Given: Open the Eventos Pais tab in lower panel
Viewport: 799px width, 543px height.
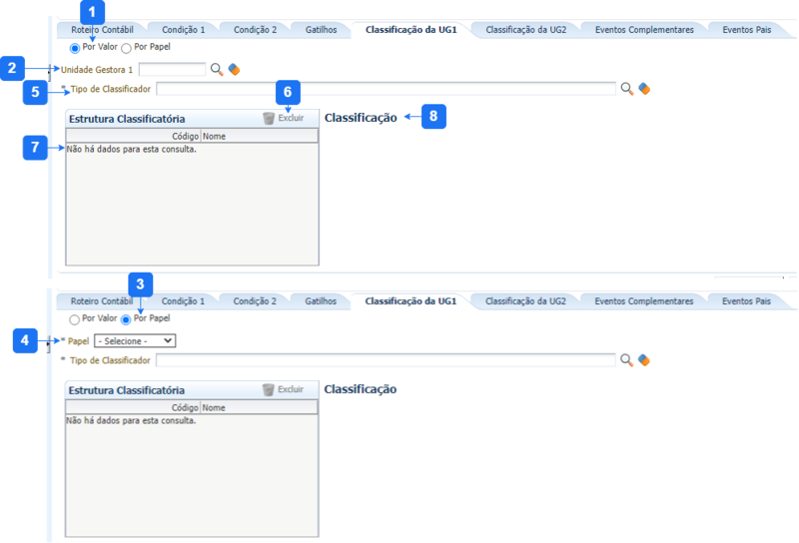Looking at the screenshot, I should (x=746, y=300).
